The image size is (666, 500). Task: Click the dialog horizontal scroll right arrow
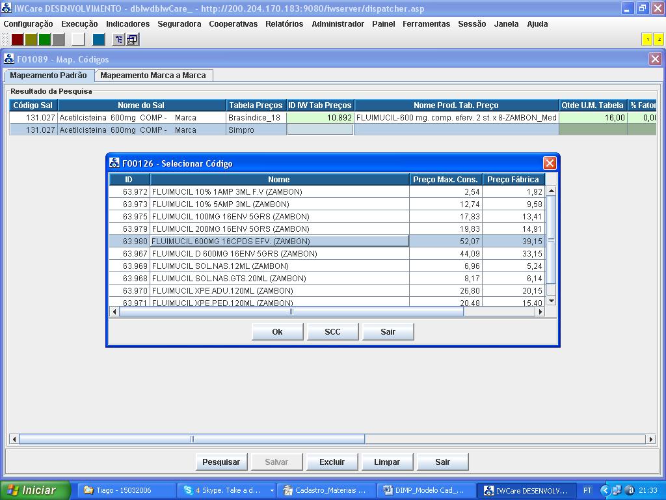coord(540,312)
